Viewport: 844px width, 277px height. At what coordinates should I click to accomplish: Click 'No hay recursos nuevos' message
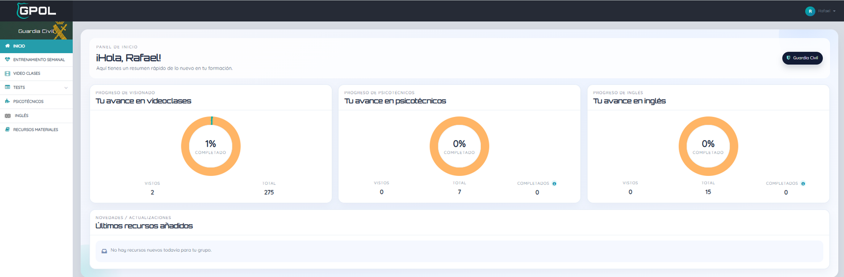tap(161, 250)
